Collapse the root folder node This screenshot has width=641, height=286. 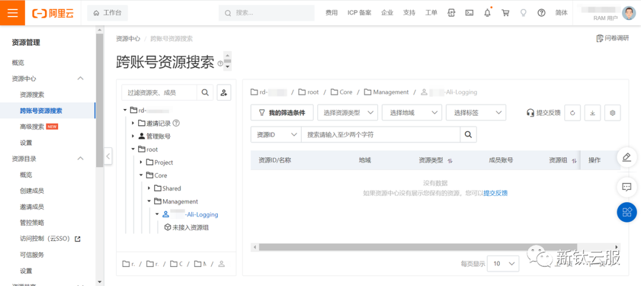(133, 150)
